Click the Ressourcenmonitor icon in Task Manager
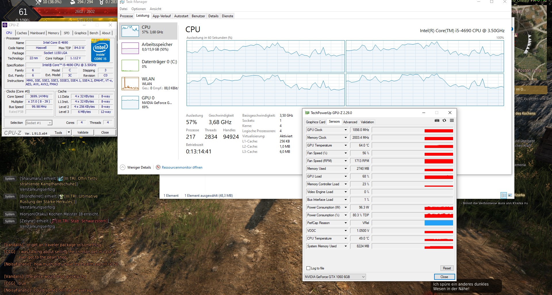The width and height of the screenshot is (552, 295). [158, 167]
